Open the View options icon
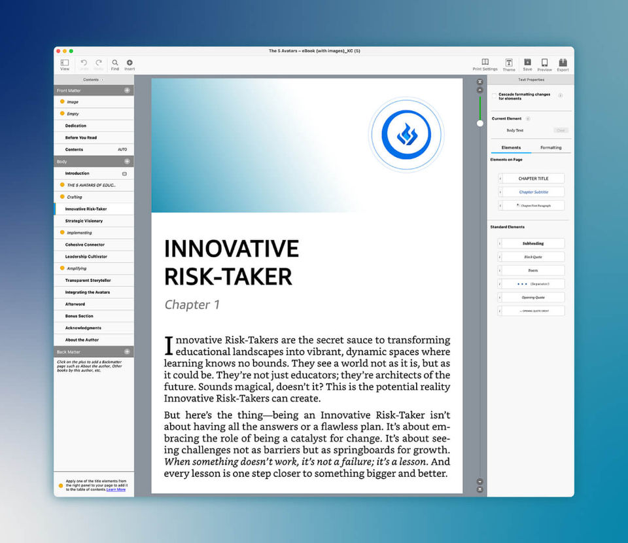Viewport: 628px width, 543px height. [x=65, y=63]
